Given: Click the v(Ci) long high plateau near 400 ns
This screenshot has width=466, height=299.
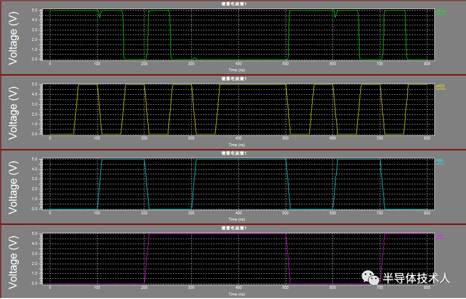Looking at the screenshot, I should coord(253,85).
